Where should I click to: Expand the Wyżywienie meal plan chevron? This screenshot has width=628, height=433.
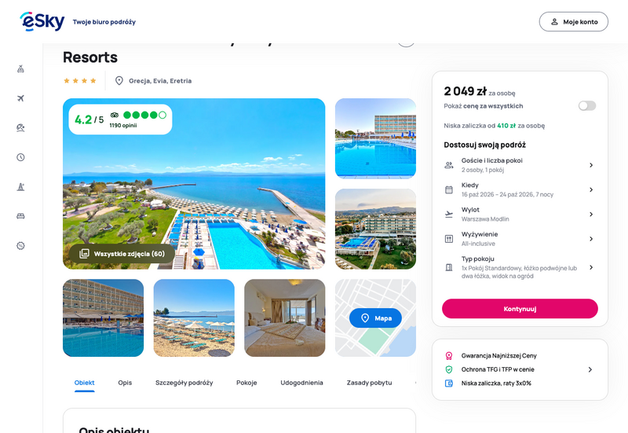click(591, 239)
